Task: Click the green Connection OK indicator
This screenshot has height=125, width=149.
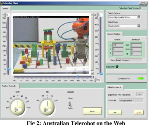Action: pos(141,78)
